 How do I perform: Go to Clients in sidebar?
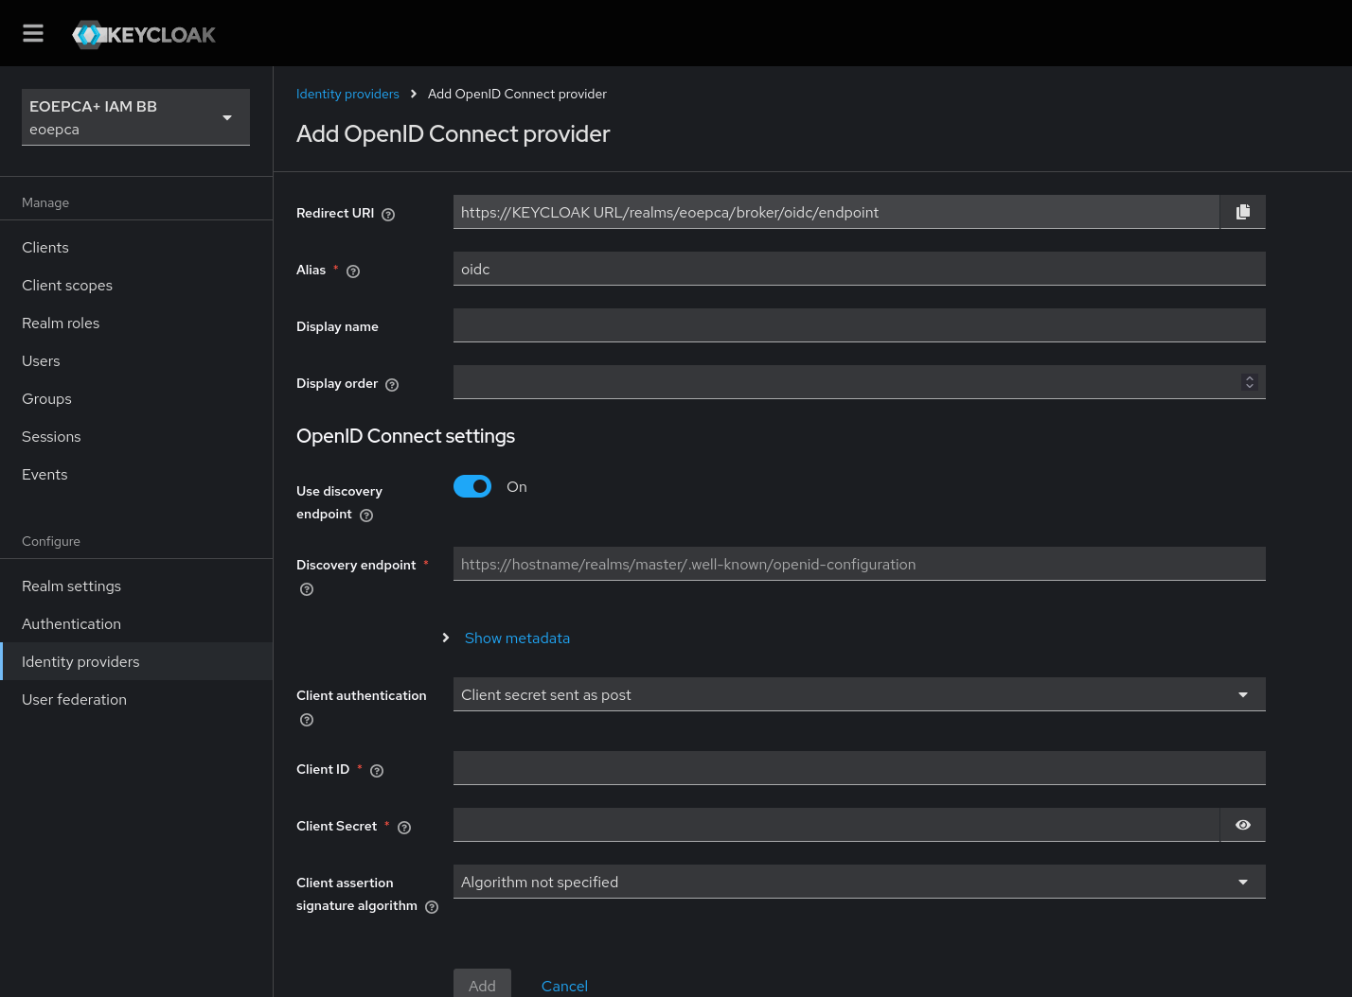point(136,248)
